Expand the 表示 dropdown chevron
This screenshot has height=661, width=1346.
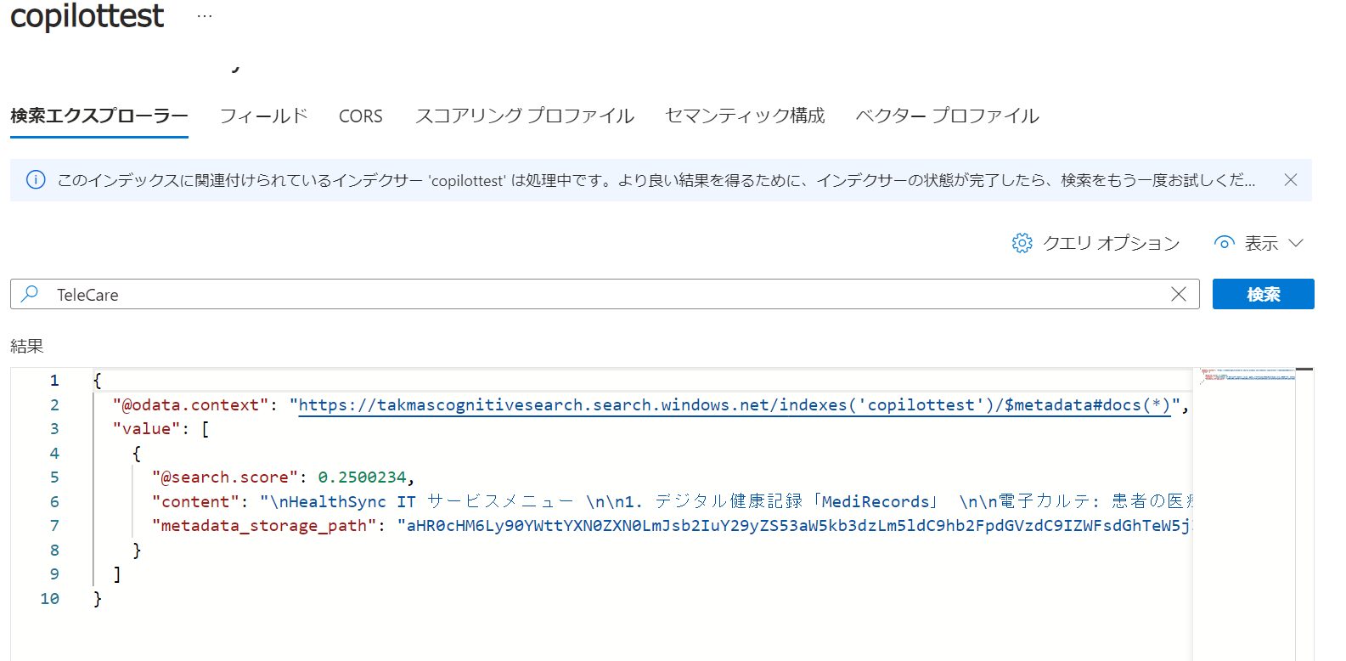(1296, 243)
